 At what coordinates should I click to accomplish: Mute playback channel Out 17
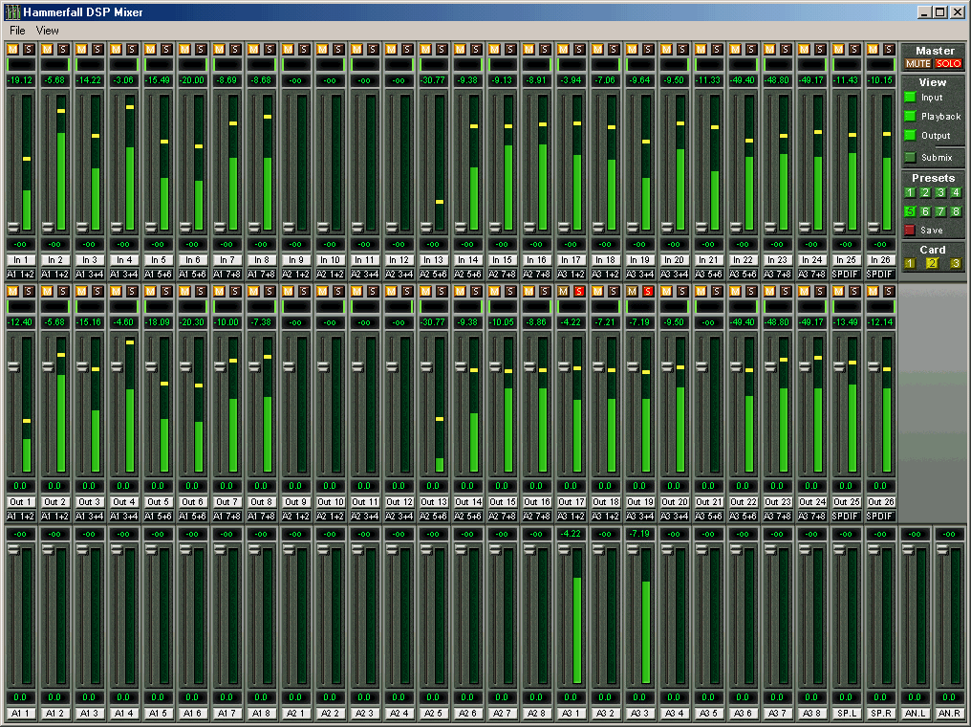pos(563,291)
